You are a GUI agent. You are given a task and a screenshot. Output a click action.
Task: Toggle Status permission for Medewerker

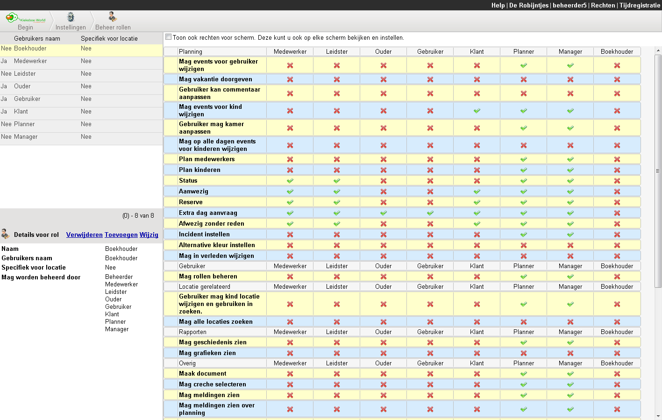(290, 181)
